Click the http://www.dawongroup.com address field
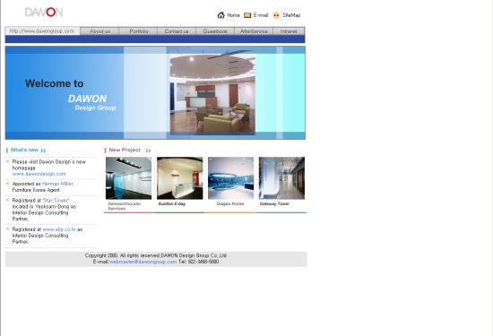 (x=42, y=30)
